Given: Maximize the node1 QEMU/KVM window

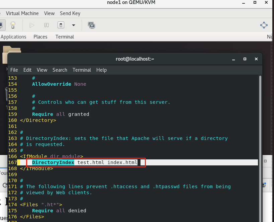Looking at the screenshot, I should pos(255,2).
